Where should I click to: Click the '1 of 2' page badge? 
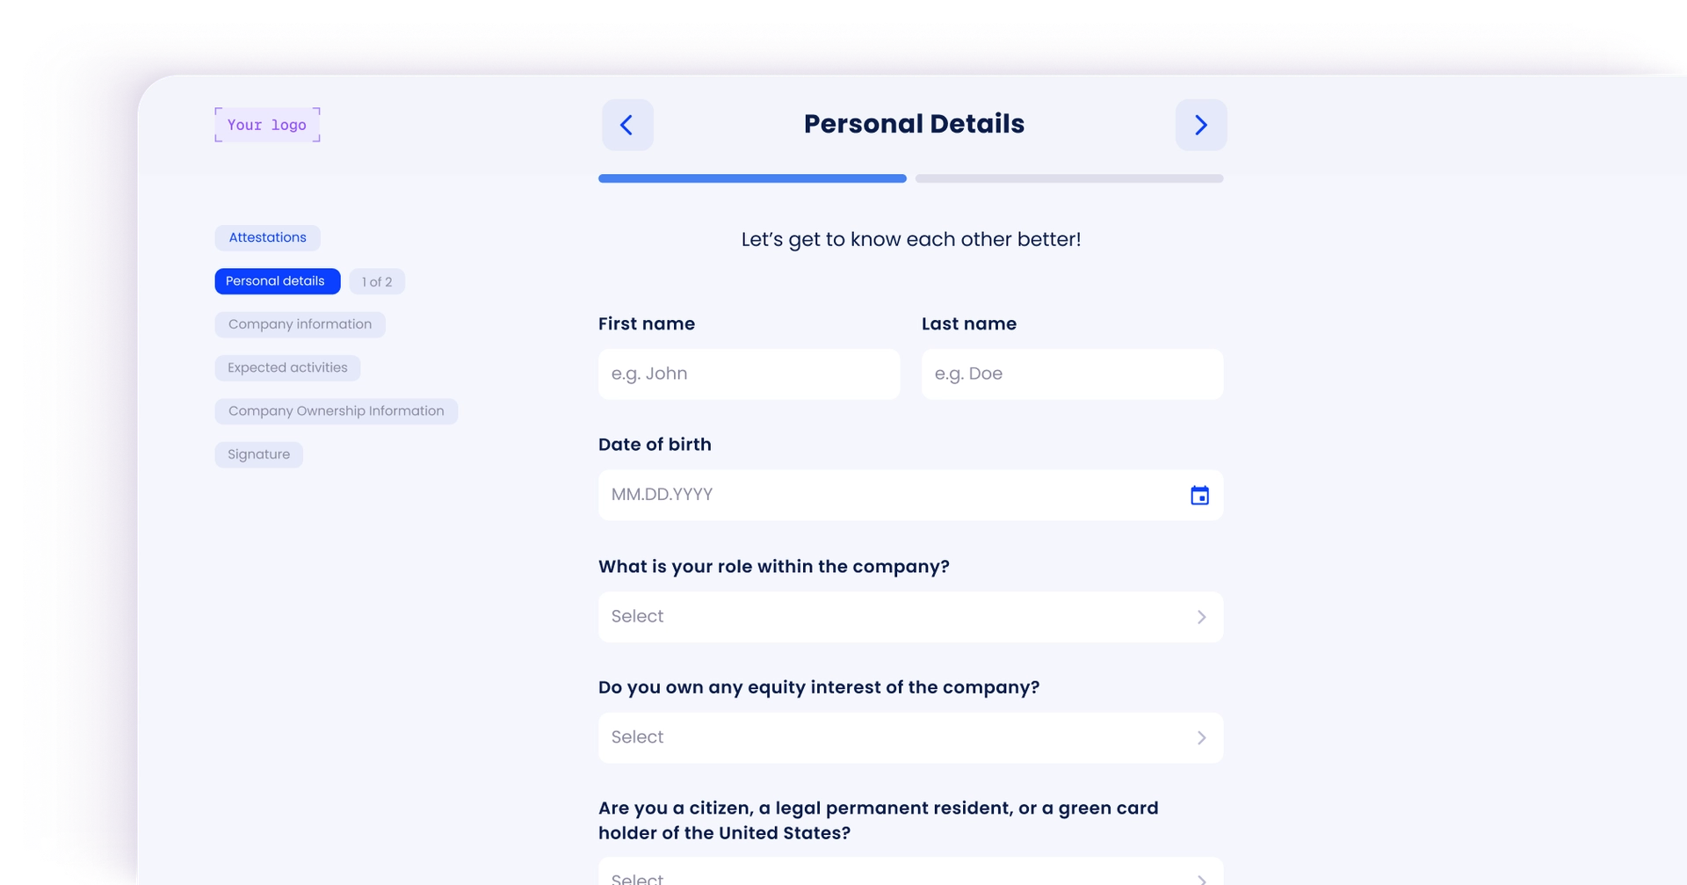pyautogui.click(x=377, y=282)
